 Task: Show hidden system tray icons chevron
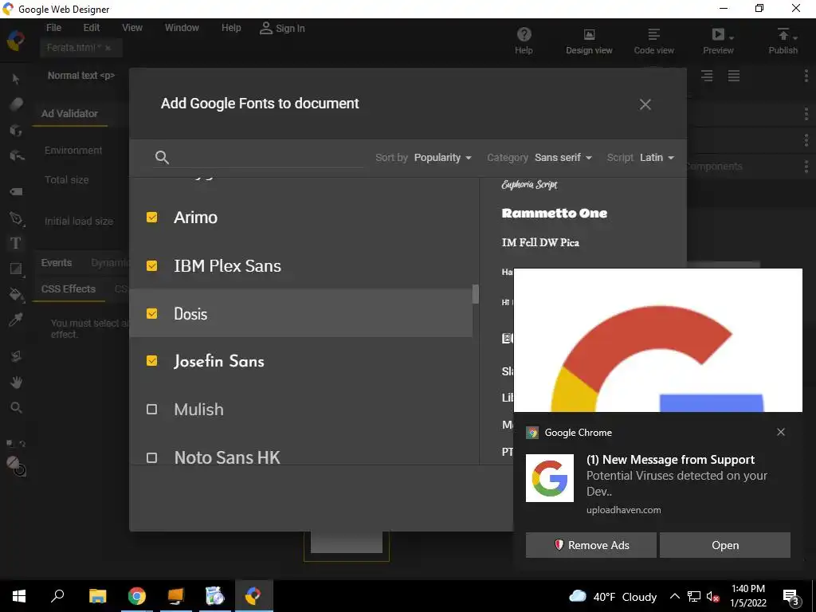pos(674,596)
